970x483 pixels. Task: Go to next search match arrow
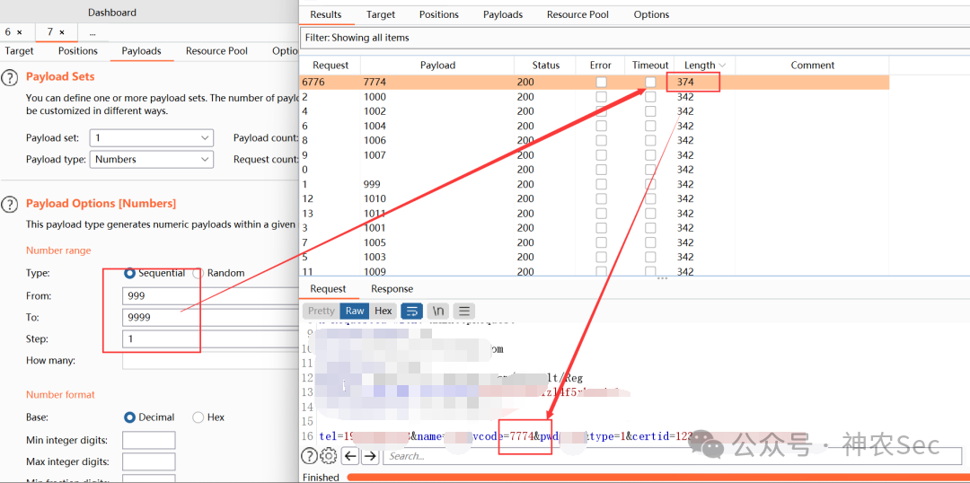click(x=370, y=456)
